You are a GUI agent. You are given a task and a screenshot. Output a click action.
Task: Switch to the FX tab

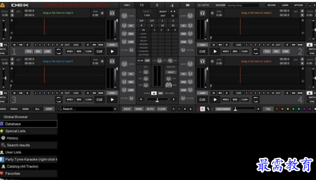click(142, 5)
